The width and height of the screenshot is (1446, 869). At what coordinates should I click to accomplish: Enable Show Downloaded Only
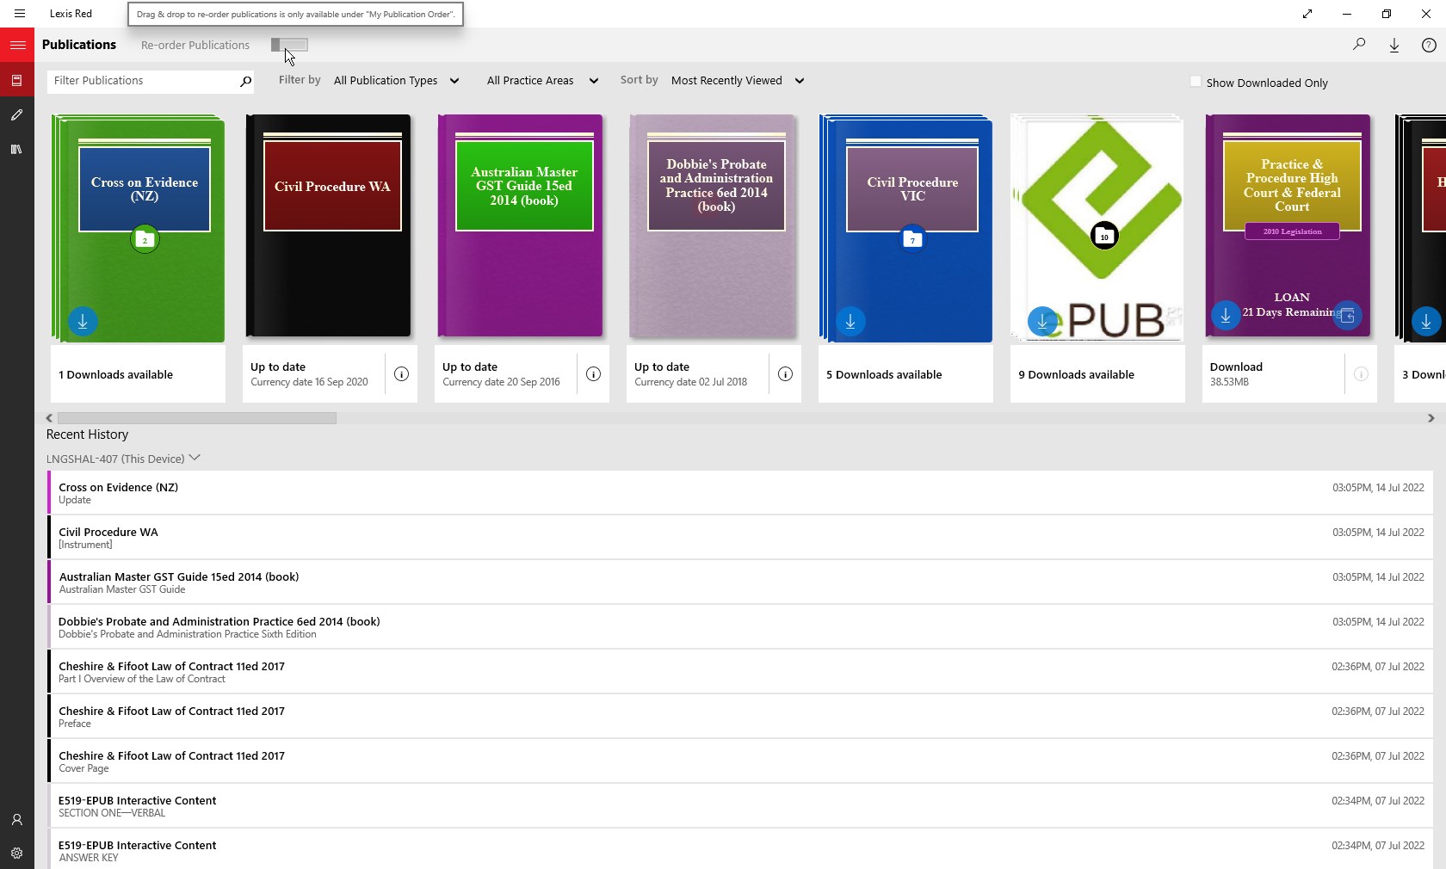coord(1196,81)
